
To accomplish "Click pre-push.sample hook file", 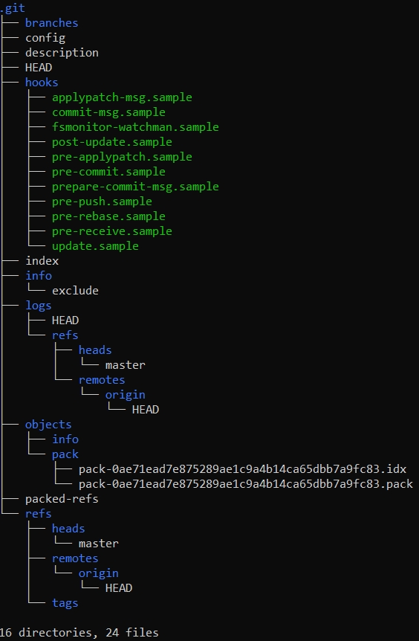I will point(102,202).
